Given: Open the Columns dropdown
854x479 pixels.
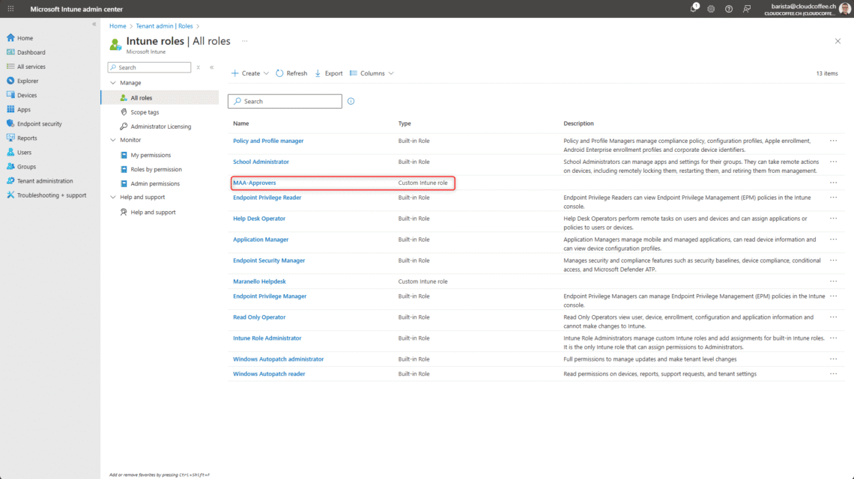Looking at the screenshot, I should 374,73.
